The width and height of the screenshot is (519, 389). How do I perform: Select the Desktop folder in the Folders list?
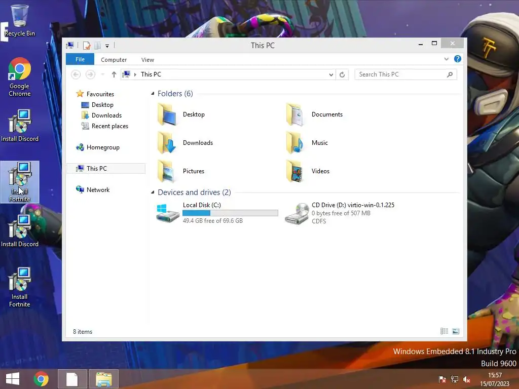coord(181,114)
